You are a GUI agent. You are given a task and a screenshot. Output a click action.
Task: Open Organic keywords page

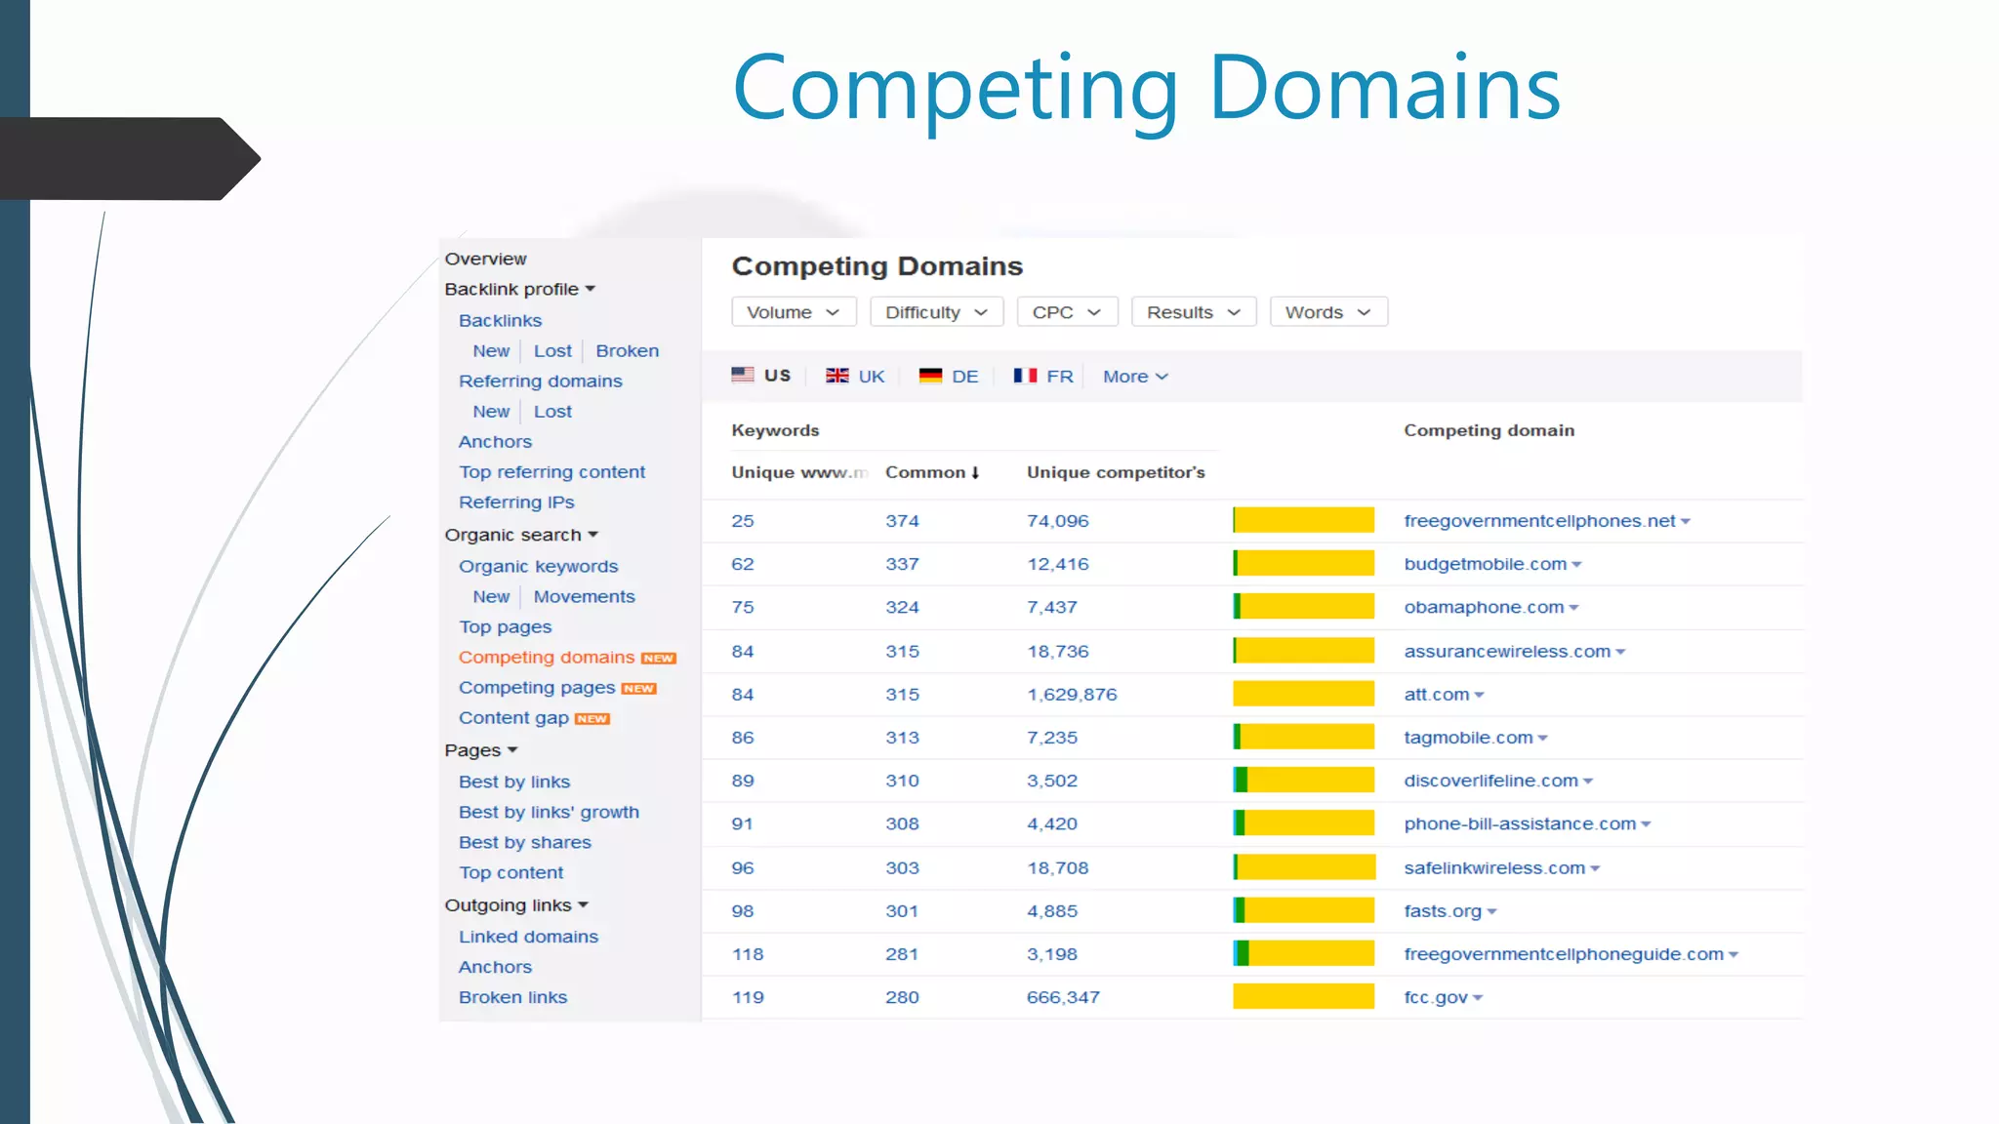[538, 567]
